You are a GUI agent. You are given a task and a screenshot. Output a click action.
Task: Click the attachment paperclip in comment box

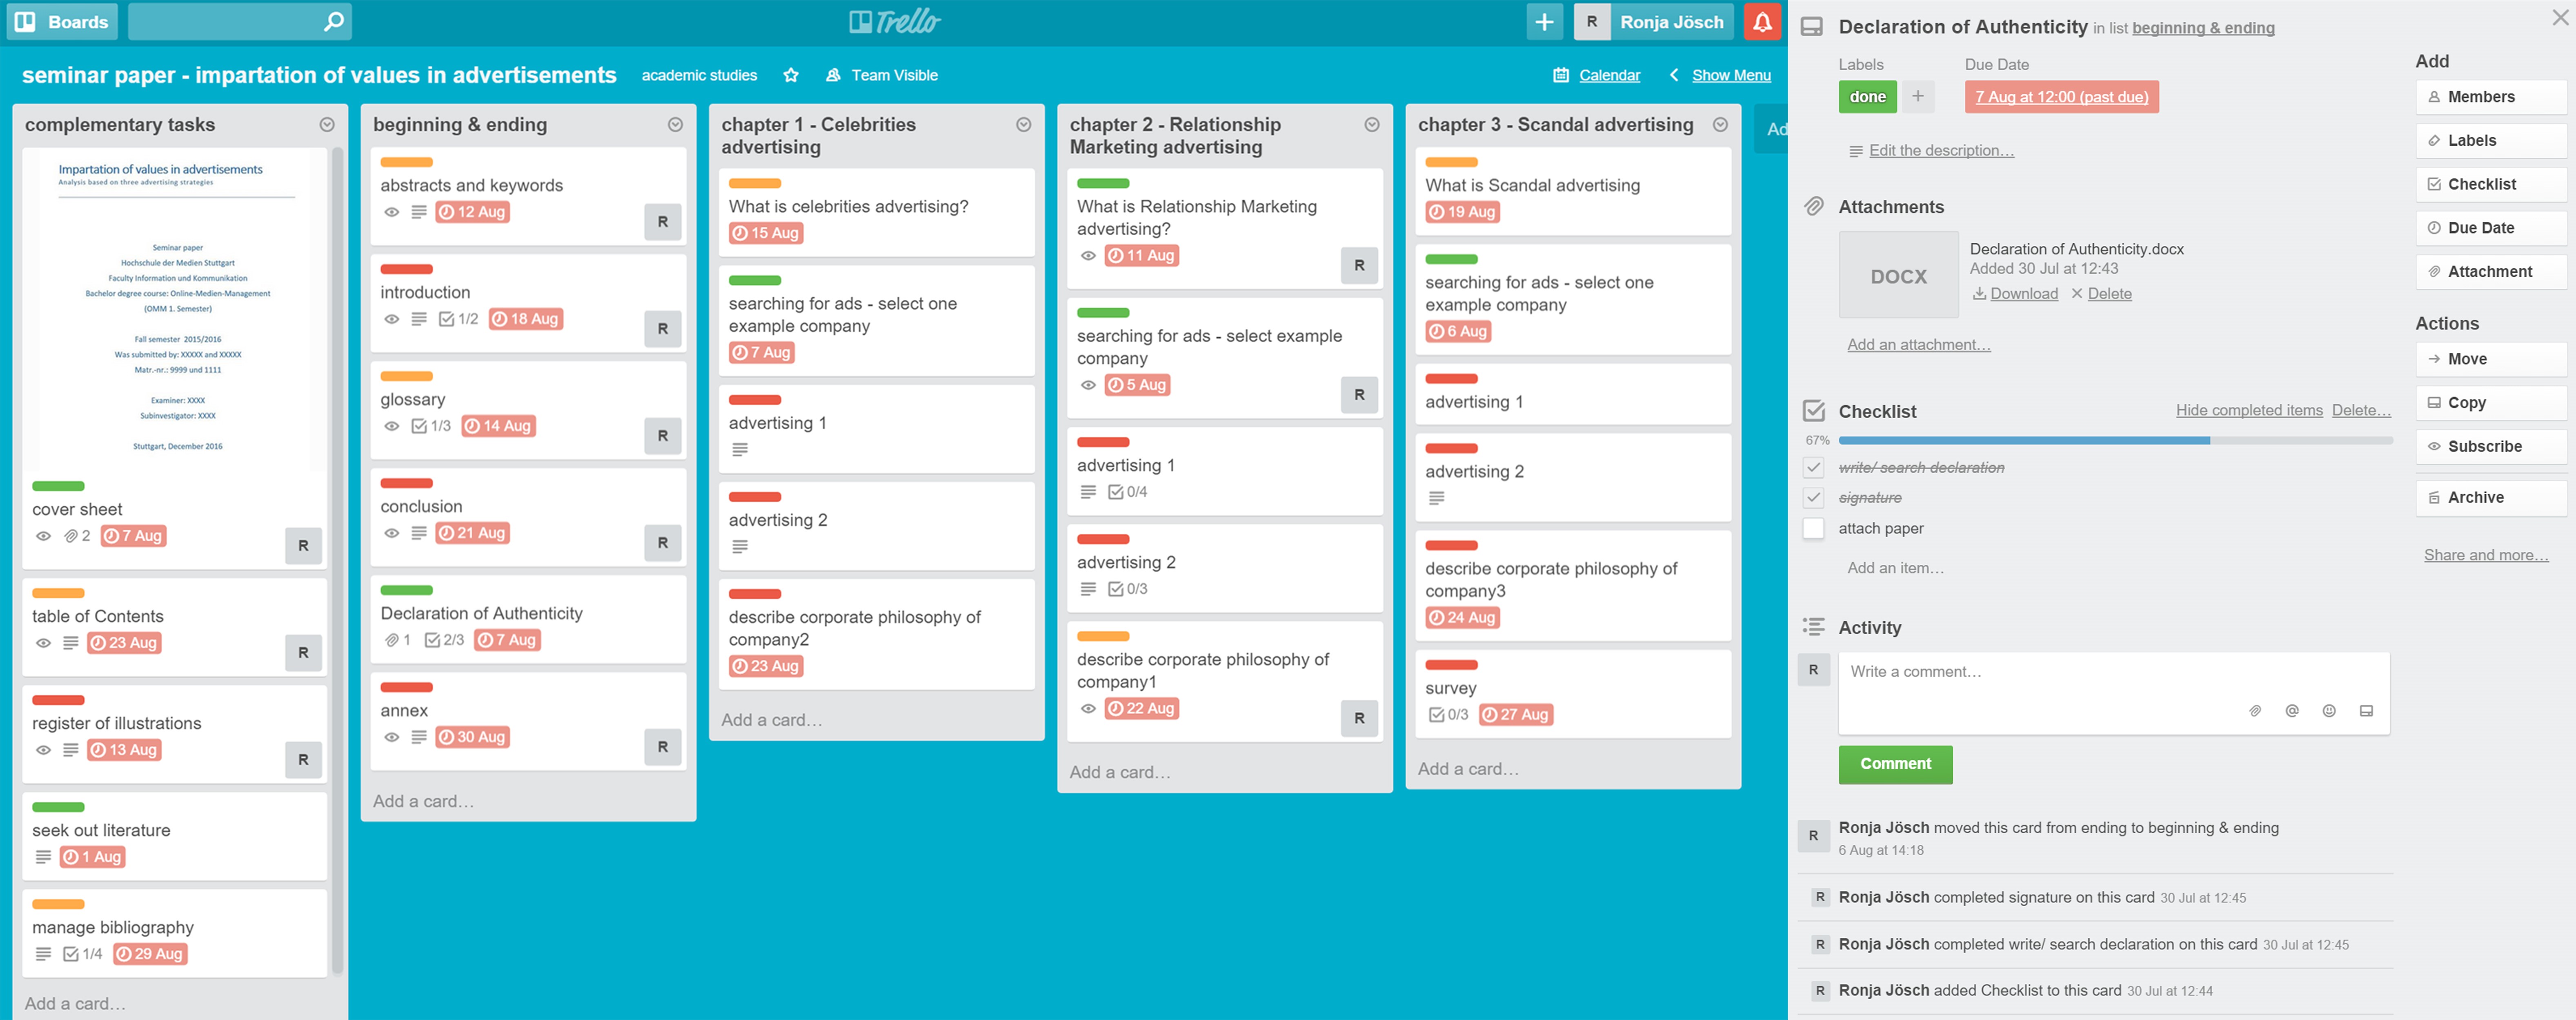click(2255, 711)
